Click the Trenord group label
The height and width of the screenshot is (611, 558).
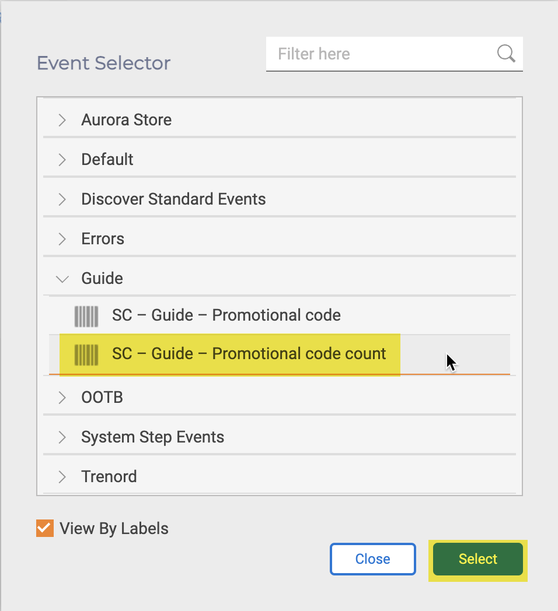click(109, 477)
